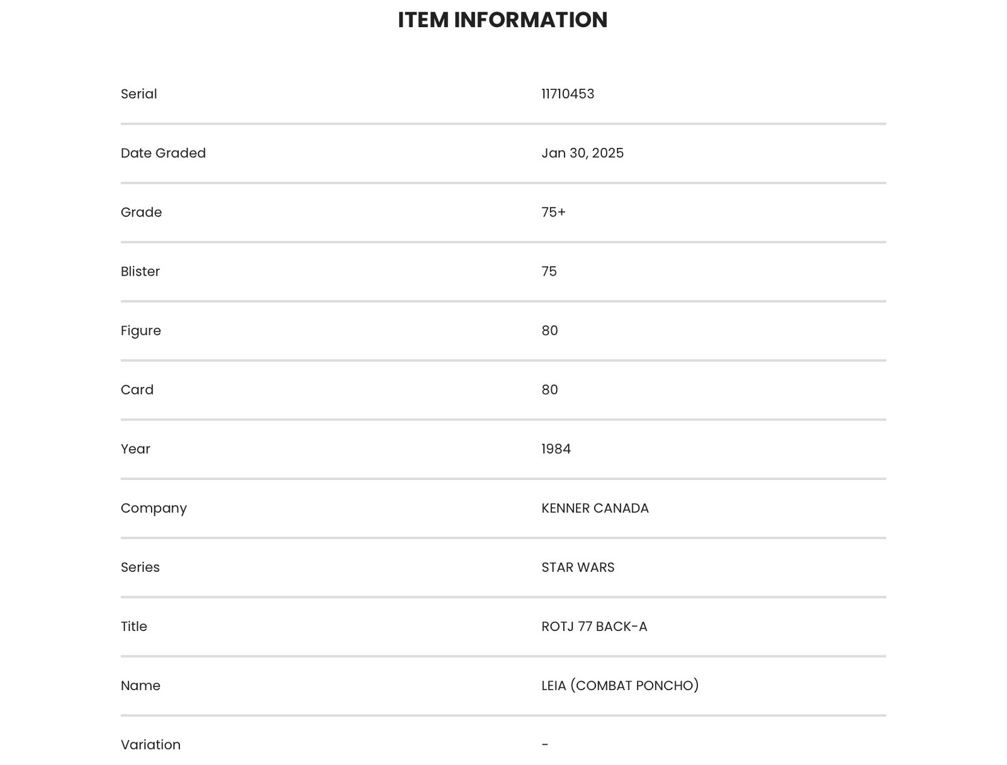Click the Year value 1984
Screen dimensions: 1007x765
tap(556, 449)
